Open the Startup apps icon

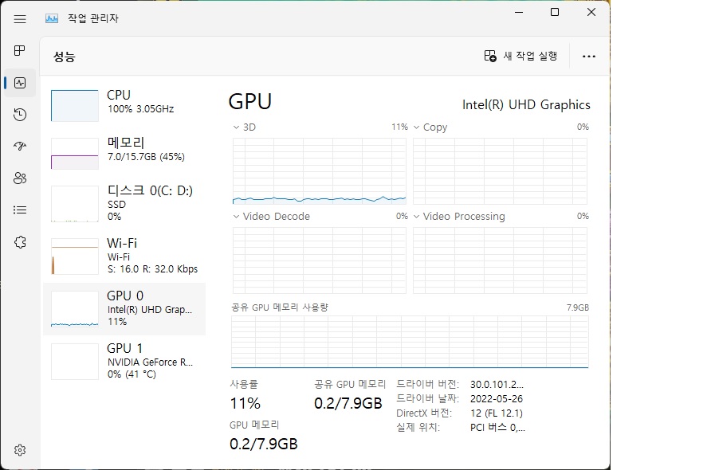point(19,147)
